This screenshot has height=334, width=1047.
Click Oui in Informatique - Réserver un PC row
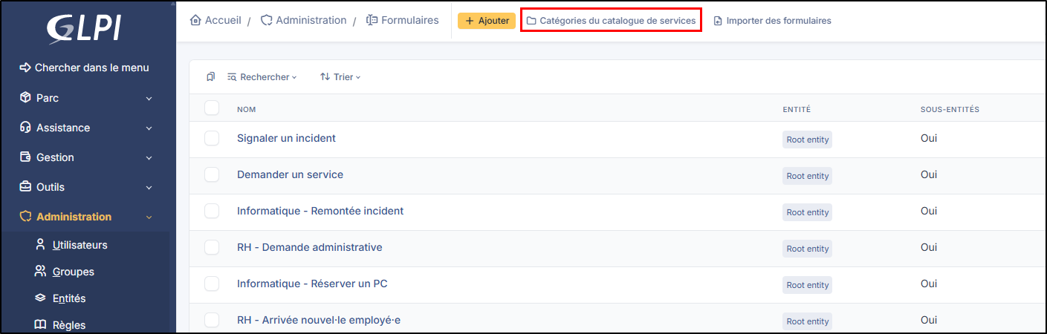point(929,284)
